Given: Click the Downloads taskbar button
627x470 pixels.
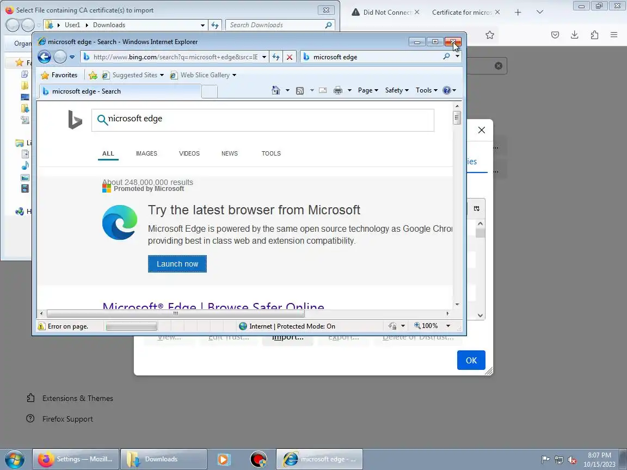Looking at the screenshot, I should tap(163, 459).
